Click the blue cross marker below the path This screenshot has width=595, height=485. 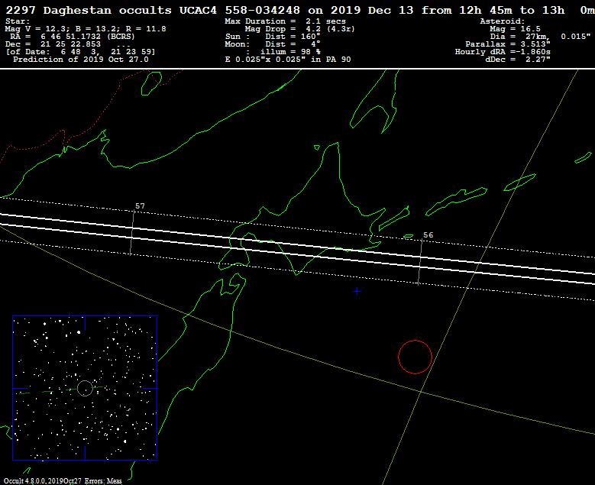click(357, 291)
